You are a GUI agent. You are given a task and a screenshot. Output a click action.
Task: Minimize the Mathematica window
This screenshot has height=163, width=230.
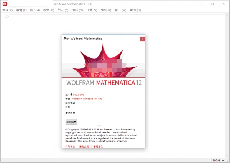(x=201, y=4)
